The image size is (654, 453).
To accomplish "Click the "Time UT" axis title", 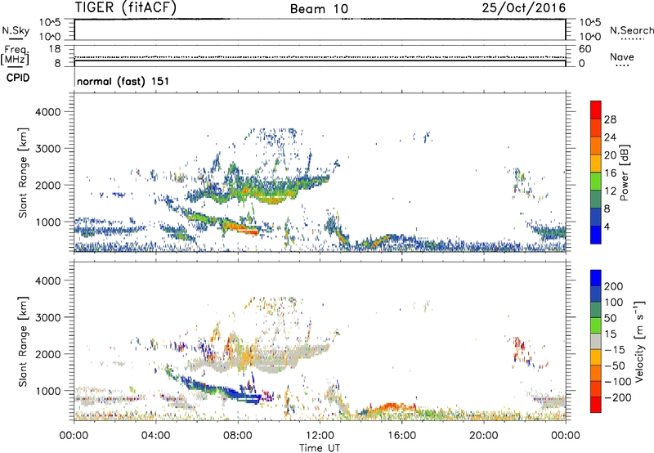I will click(320, 448).
